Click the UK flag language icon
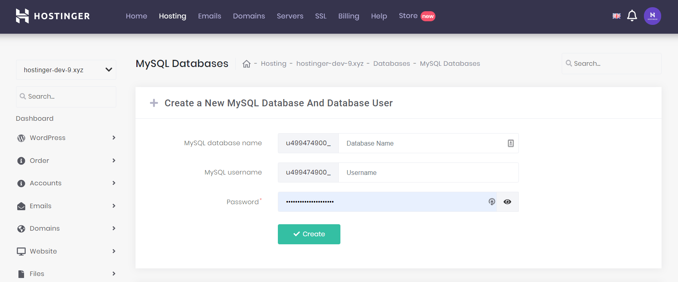Viewport: 678px width, 282px height. [x=617, y=16]
